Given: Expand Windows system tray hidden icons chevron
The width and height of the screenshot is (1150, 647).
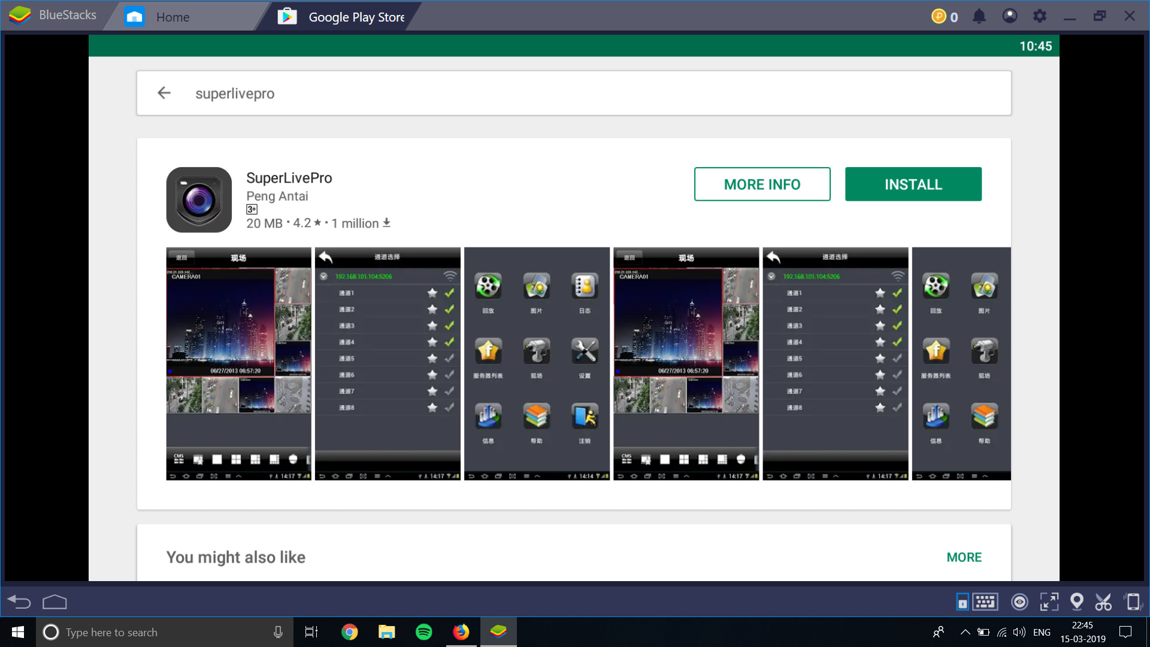Looking at the screenshot, I should pyautogui.click(x=965, y=632).
